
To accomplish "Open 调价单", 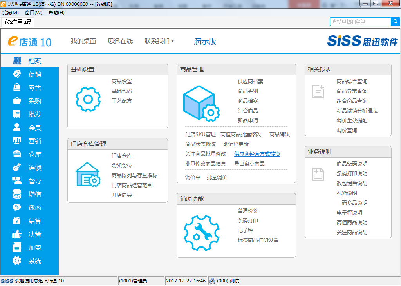I will coord(193,177).
